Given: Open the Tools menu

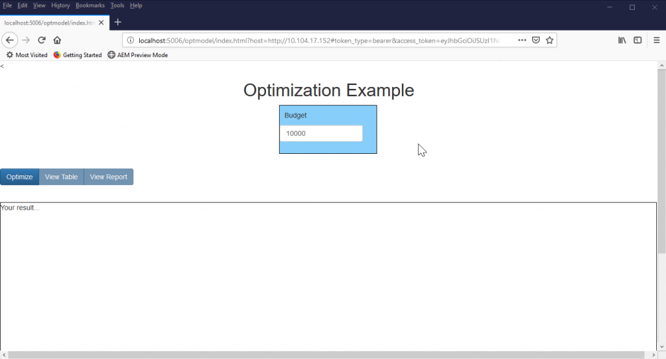Looking at the screenshot, I should click(117, 5).
